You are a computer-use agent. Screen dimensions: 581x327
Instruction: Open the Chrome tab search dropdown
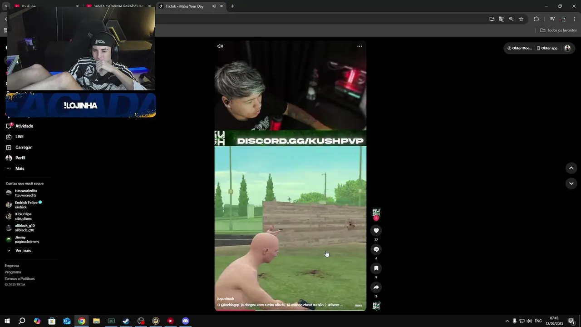pos(6,6)
